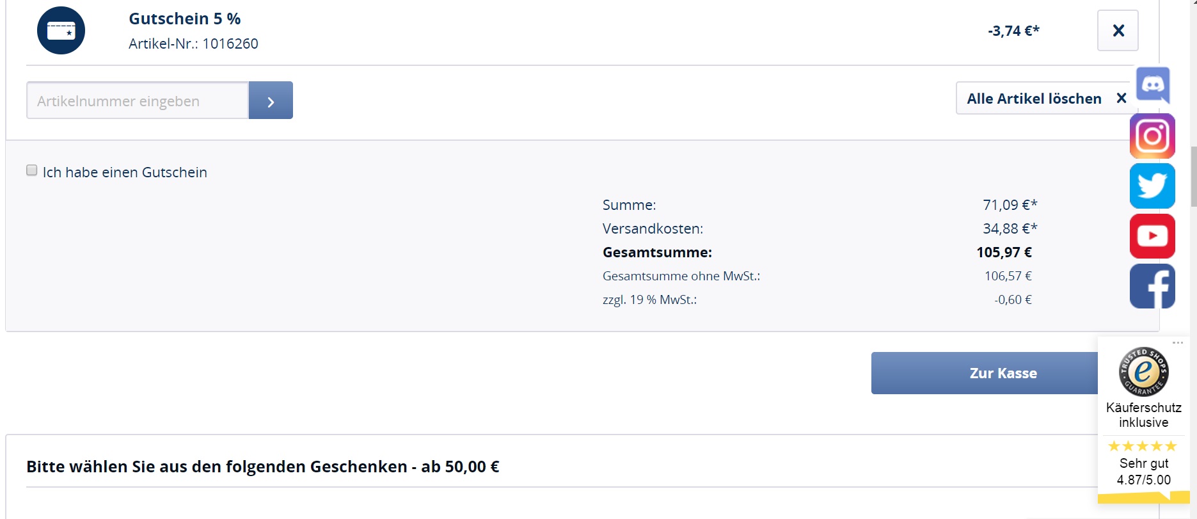
Task: Click the Trusted Shops guarantee seal
Action: click(1143, 371)
